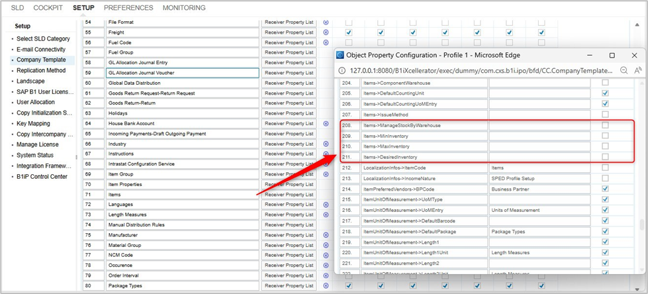Screen dimensions: 648x294
Task: Open Receiver Property List for Fuel Group
Action: click(x=289, y=53)
